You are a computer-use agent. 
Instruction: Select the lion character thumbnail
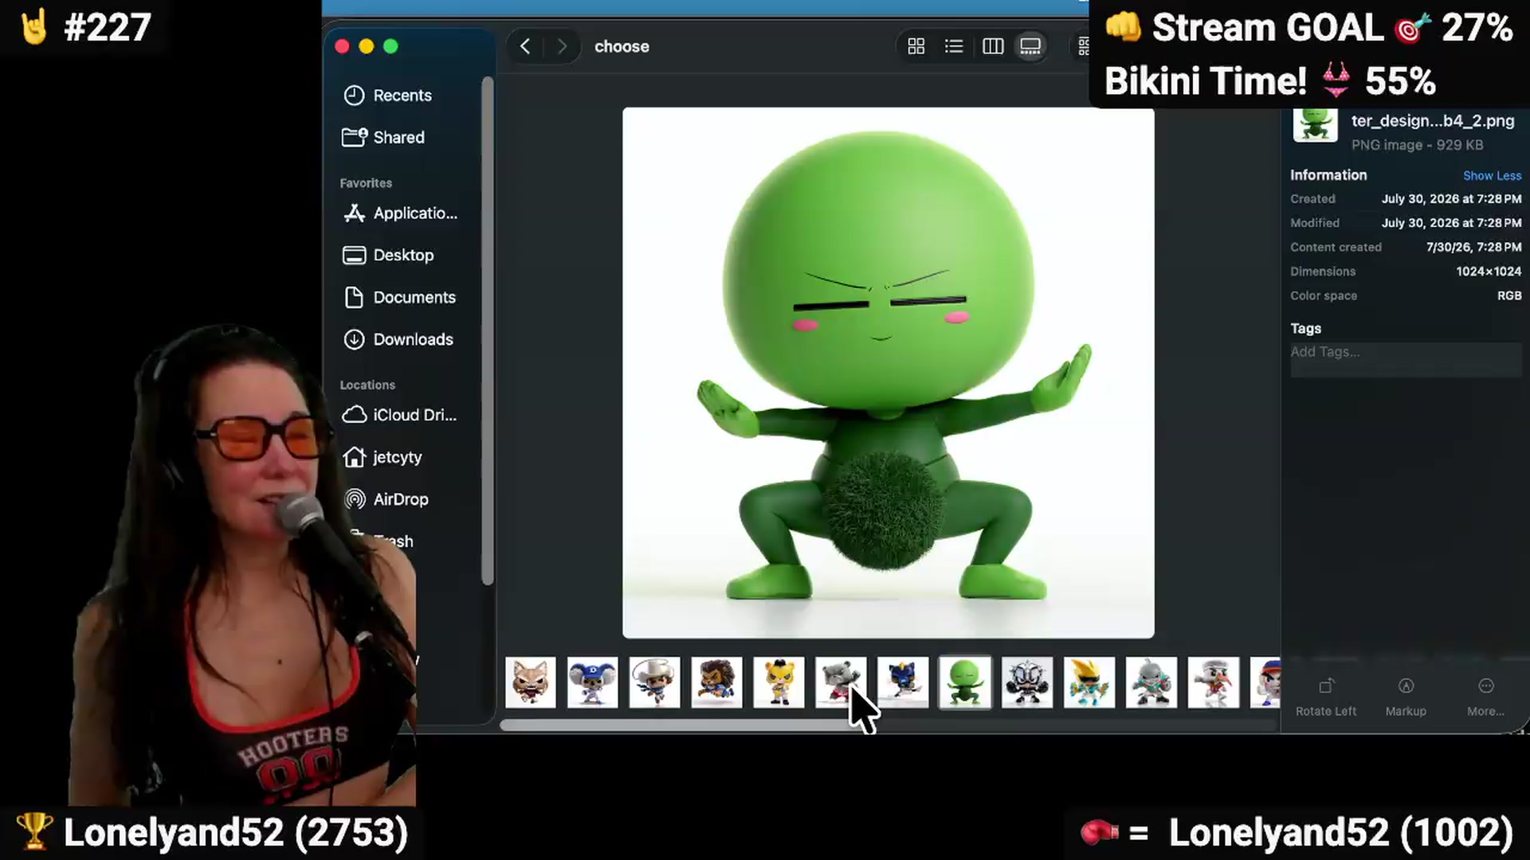(x=717, y=682)
